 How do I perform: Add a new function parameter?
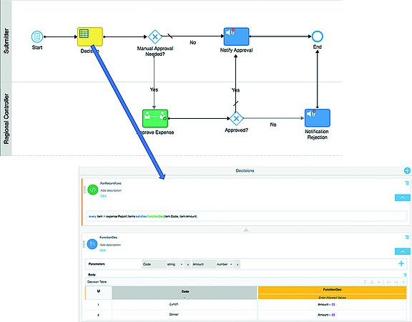(x=401, y=263)
